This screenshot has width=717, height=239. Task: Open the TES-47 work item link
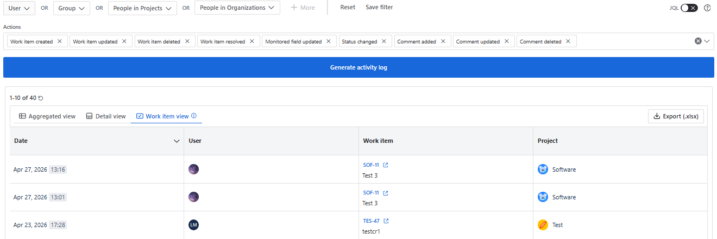(x=372, y=221)
